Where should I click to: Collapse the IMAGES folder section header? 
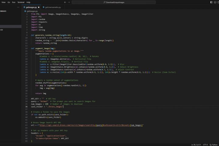[x=3, y=11]
